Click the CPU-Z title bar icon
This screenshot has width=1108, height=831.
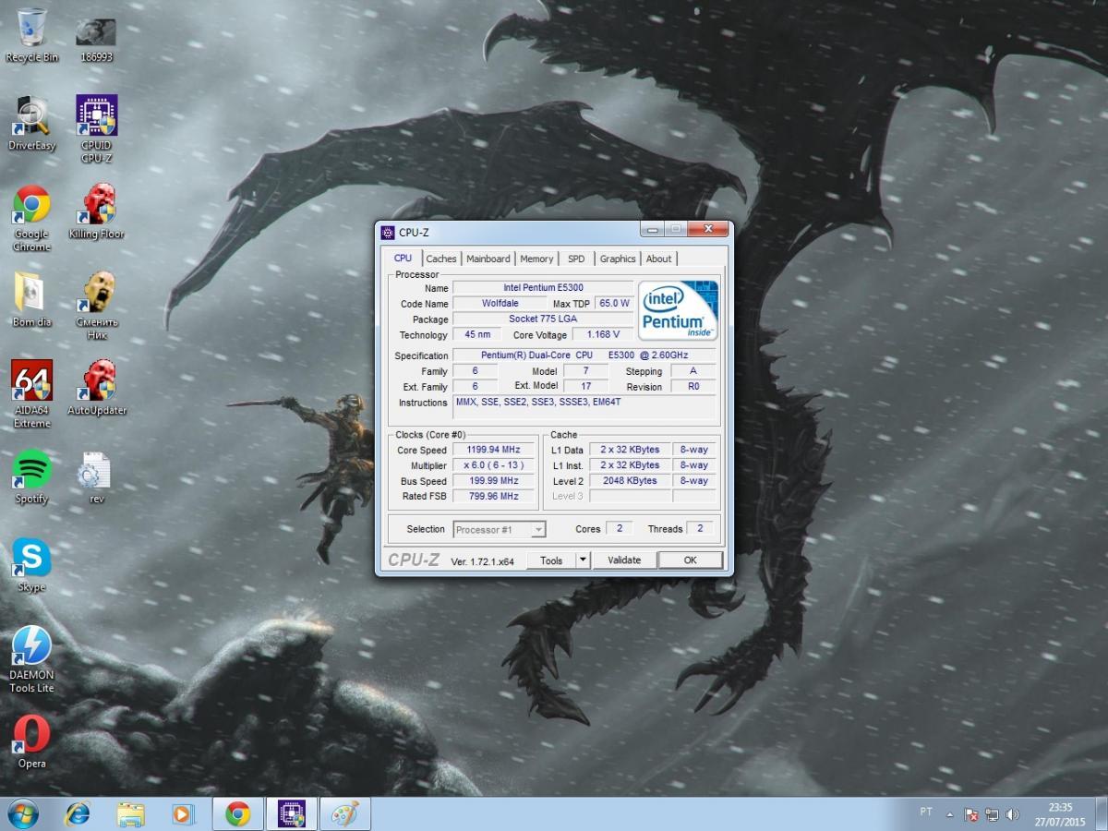(388, 233)
